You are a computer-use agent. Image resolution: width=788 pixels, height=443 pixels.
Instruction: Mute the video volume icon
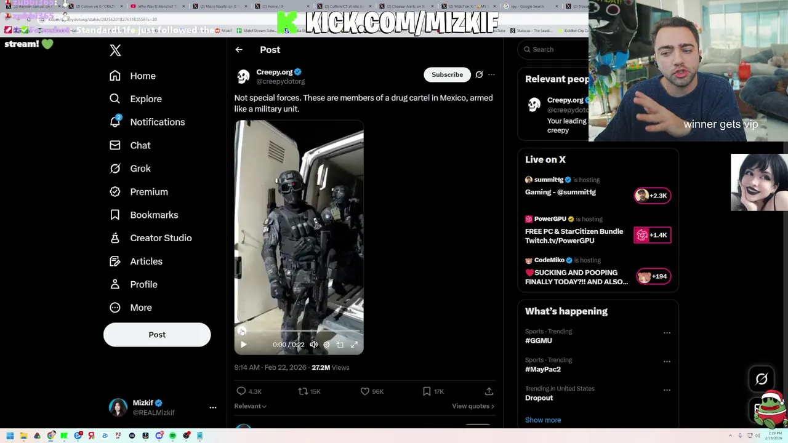point(313,345)
